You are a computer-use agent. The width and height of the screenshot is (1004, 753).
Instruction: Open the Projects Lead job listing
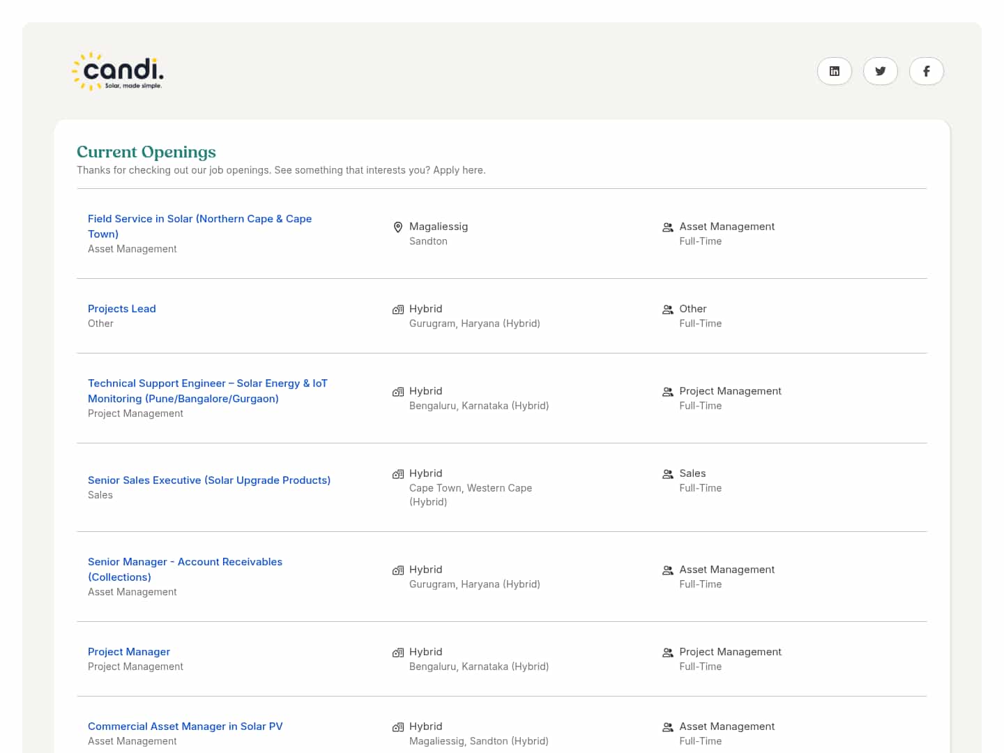pyautogui.click(x=122, y=309)
